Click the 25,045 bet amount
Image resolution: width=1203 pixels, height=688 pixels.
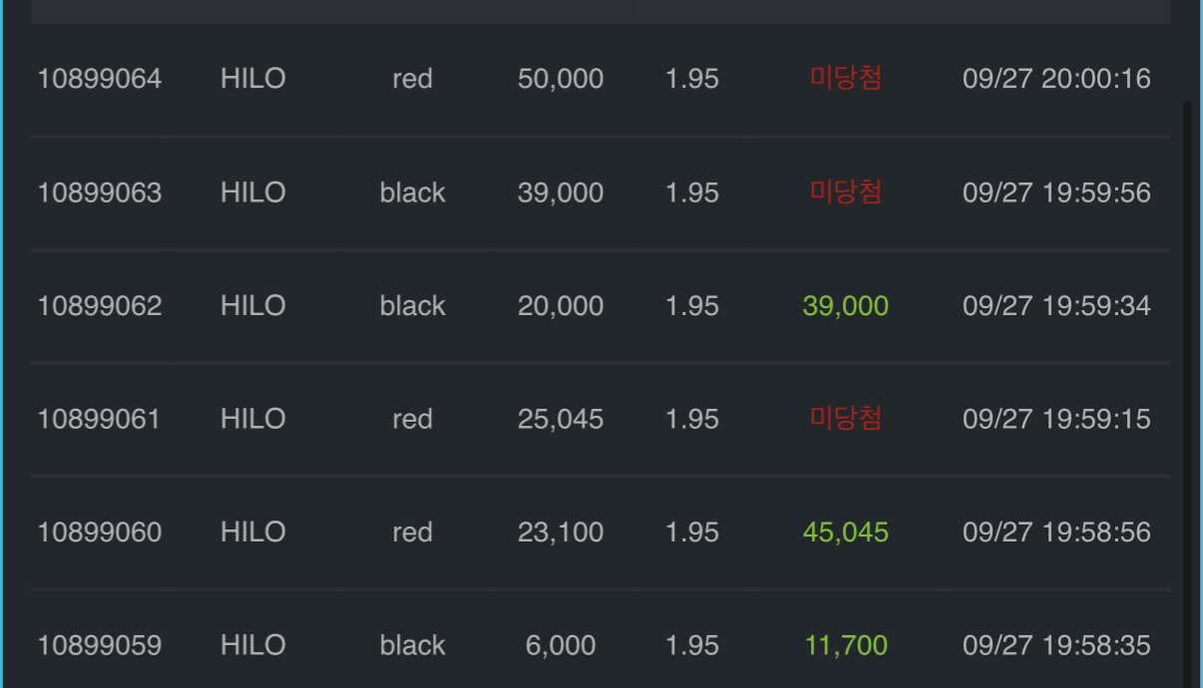click(x=560, y=419)
